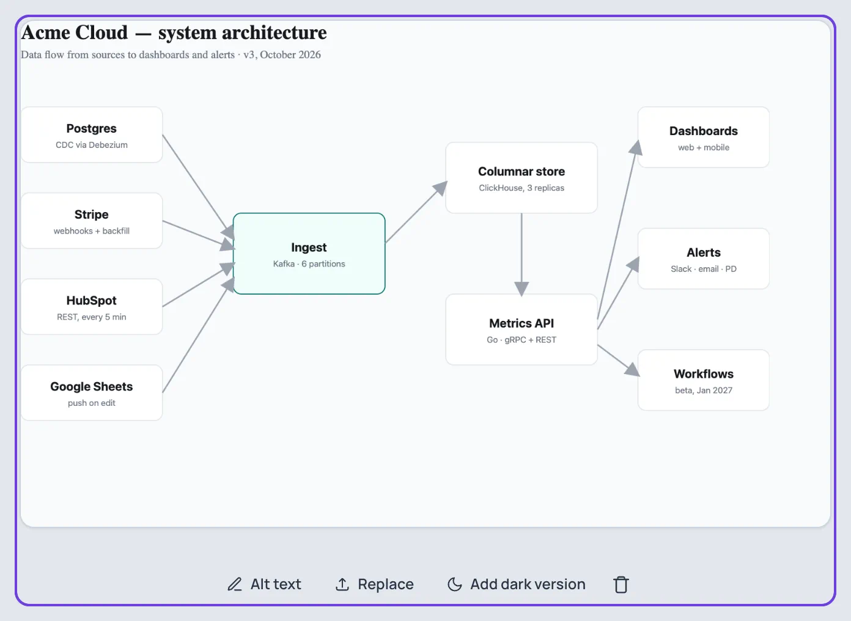
Task: Click the Google Sheets node
Action: (92, 393)
